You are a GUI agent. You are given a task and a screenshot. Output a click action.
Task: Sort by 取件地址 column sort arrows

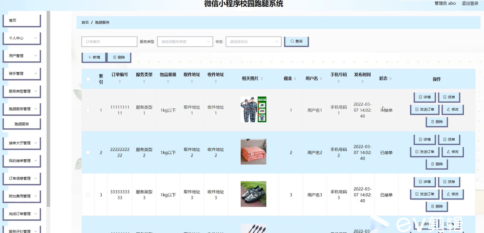click(x=192, y=82)
